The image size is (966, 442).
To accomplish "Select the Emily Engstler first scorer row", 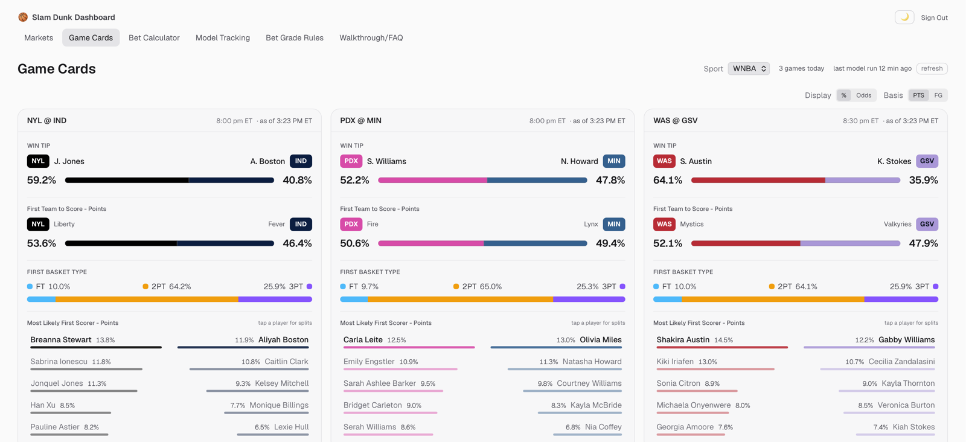I will tap(409, 364).
